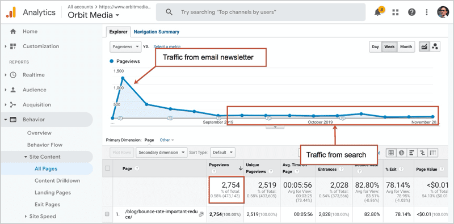454x224 pixels.
Task: Set chart interval to Day
Action: click(x=375, y=47)
